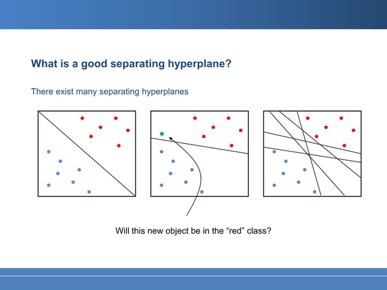This screenshot has width=387, height=290.
Task: Click the subtitle 'There exist many separating hyperplanes'
Action: (110, 92)
